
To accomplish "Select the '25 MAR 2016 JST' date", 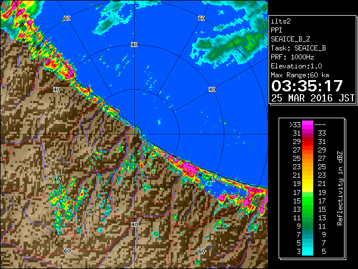I will [313, 98].
